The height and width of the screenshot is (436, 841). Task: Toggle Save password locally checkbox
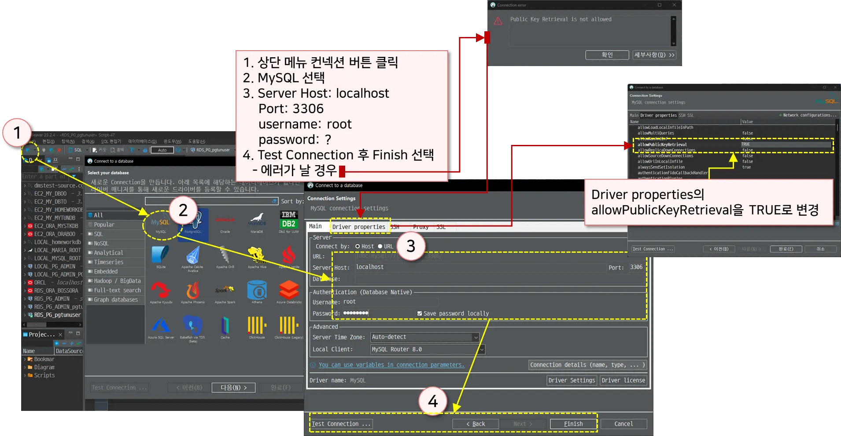tap(419, 314)
